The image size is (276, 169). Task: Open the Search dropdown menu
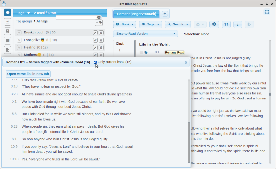click(x=178, y=24)
